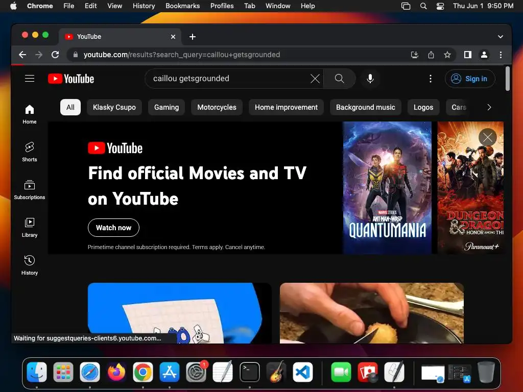Image resolution: width=523 pixels, height=392 pixels.
Task: Click the install/download icon in address bar
Action: (414, 55)
